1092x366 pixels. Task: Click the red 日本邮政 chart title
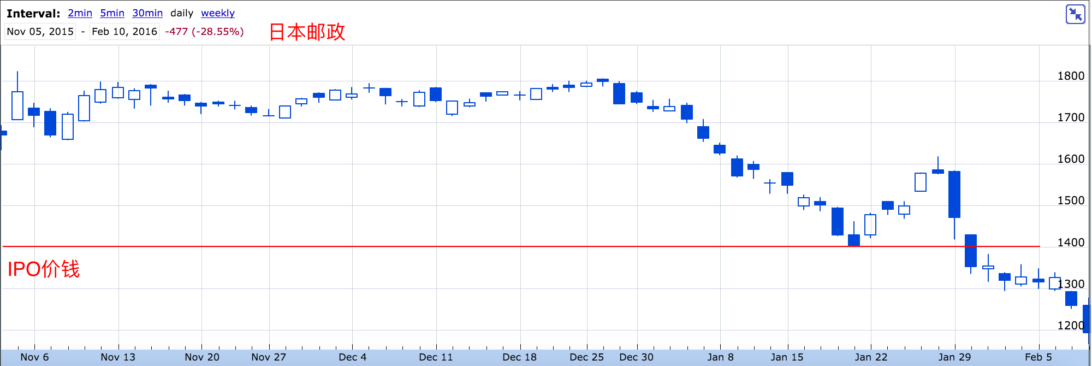(x=307, y=32)
